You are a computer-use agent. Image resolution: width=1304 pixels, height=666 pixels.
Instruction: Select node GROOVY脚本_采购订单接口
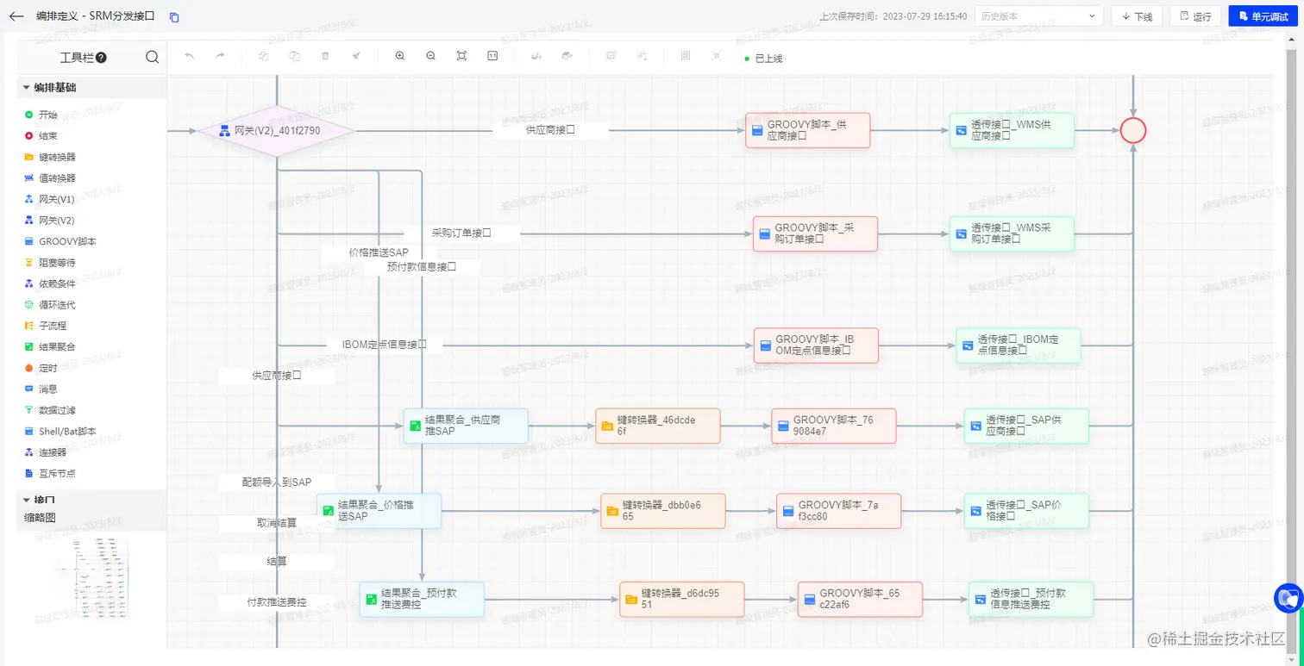tap(815, 233)
